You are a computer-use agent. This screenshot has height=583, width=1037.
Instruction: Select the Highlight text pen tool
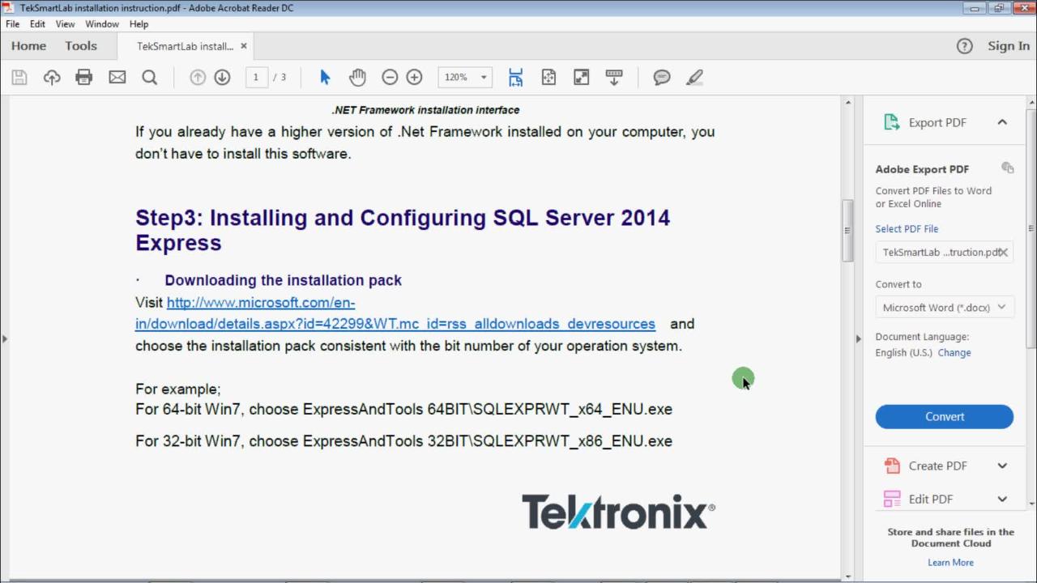click(x=694, y=78)
